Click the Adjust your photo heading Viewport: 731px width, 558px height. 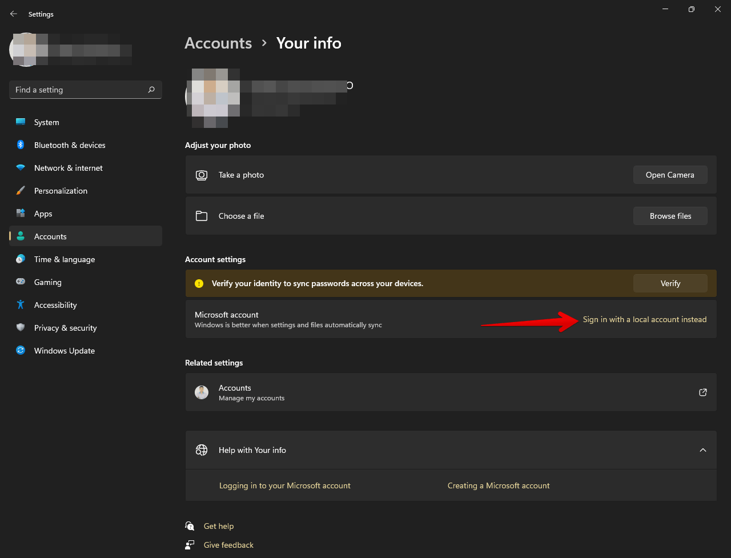click(x=218, y=145)
